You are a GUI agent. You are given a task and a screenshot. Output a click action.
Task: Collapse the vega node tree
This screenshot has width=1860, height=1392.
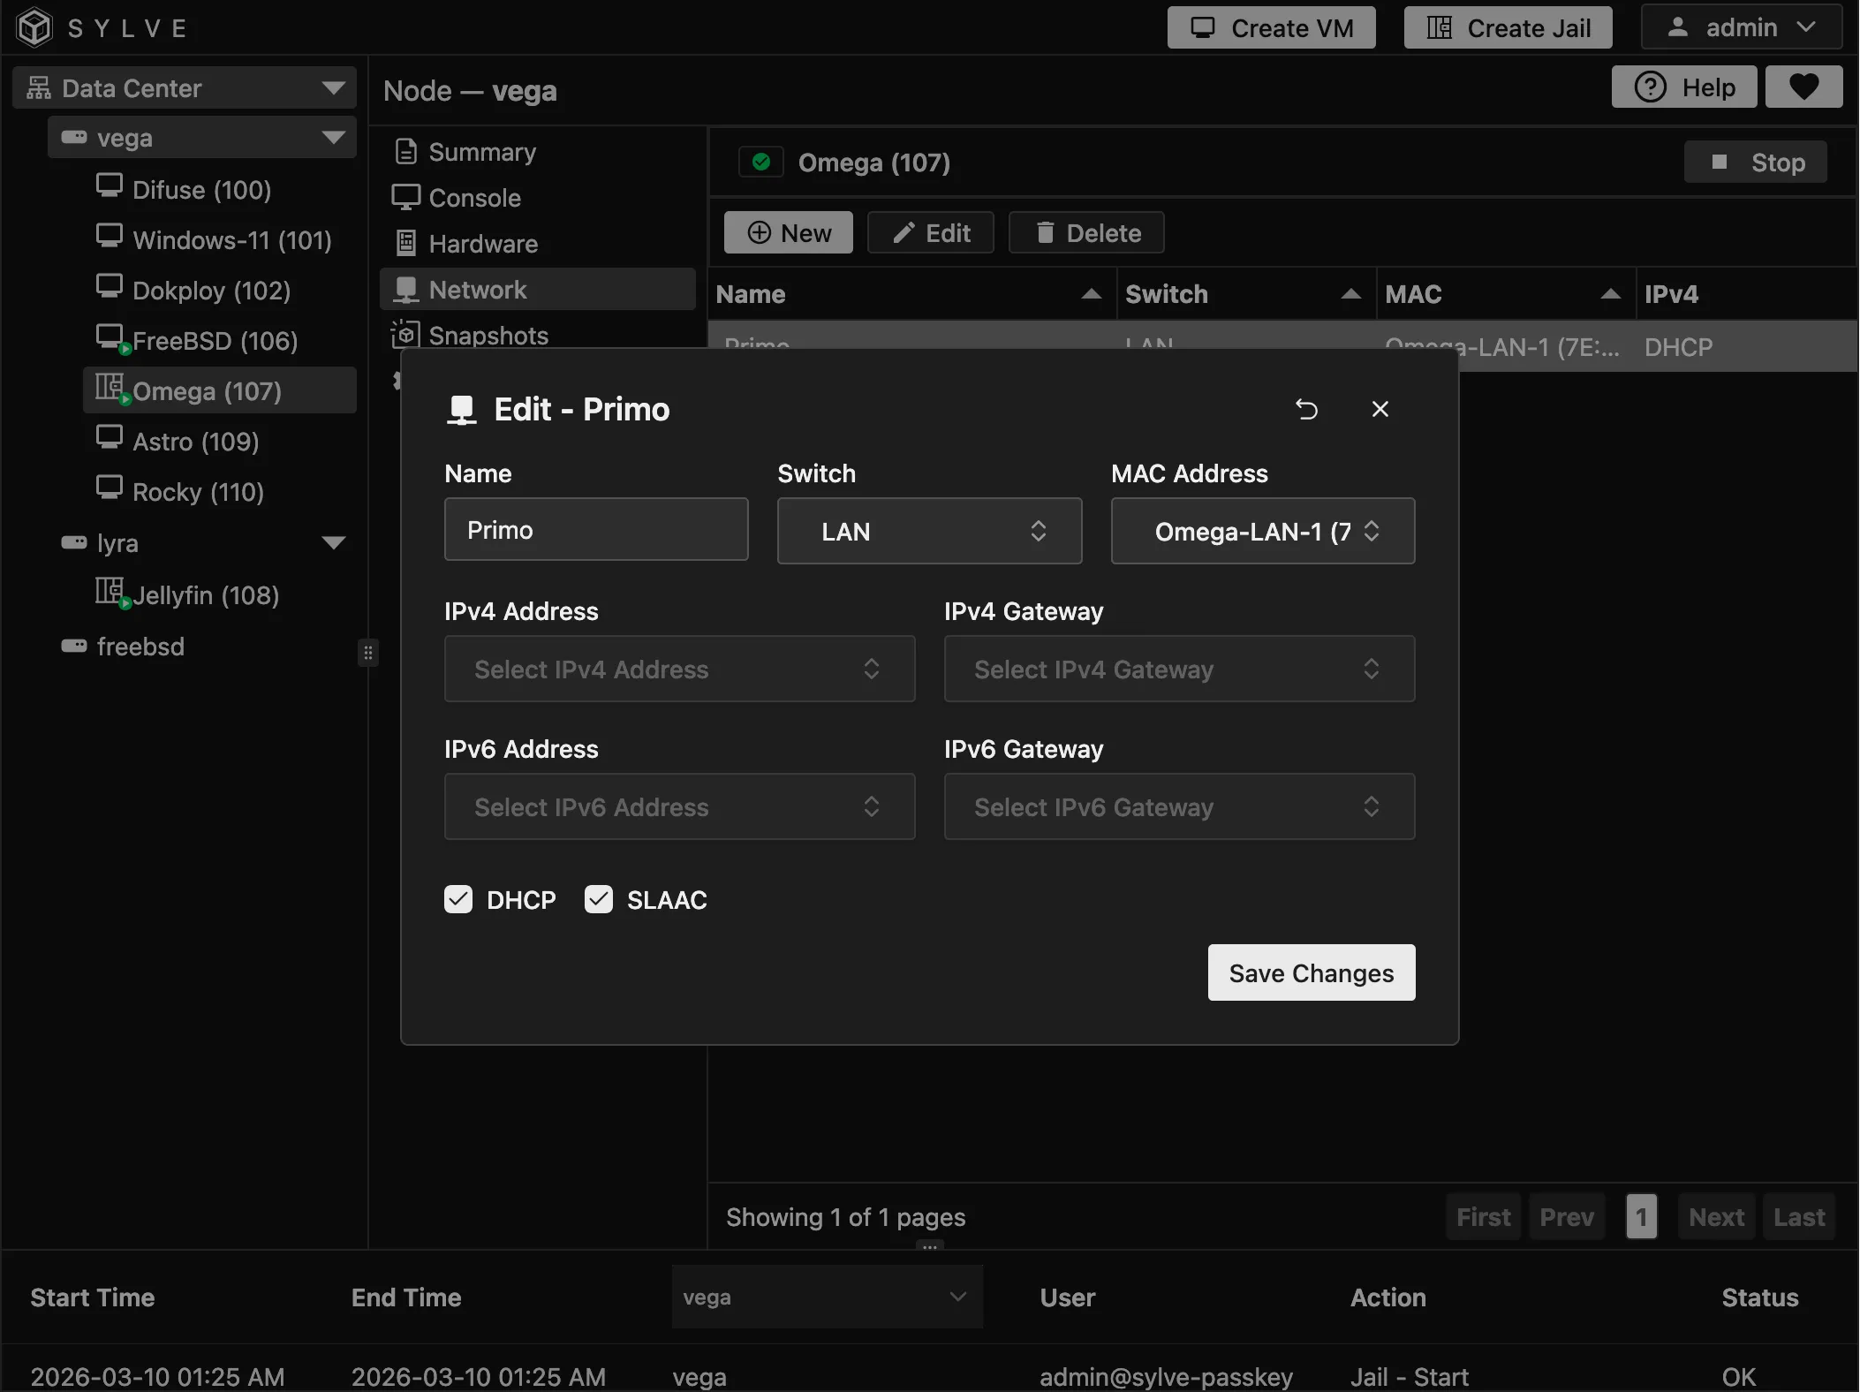[333, 137]
